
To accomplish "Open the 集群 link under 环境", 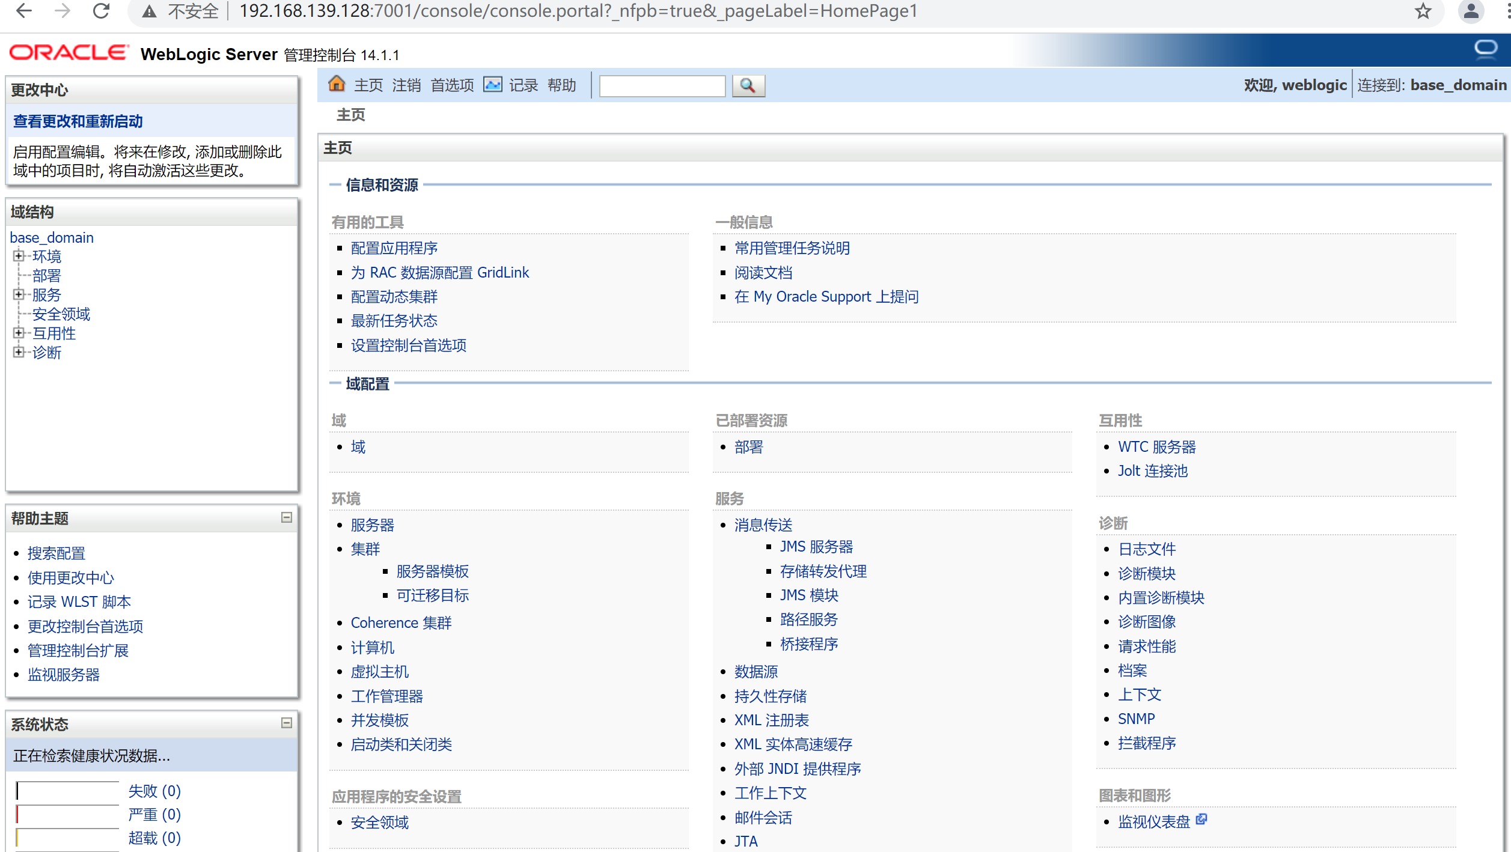I will [365, 549].
